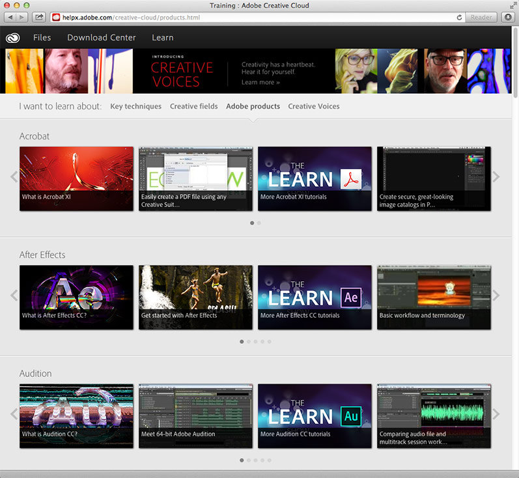The image size is (519, 478).
Task: Select second page dot under Audition carousel
Action: click(249, 460)
